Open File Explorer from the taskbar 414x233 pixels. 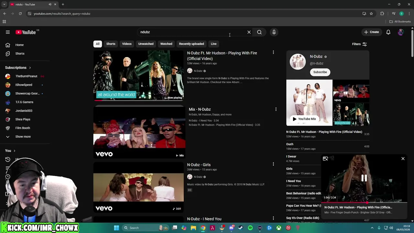click(x=193, y=228)
